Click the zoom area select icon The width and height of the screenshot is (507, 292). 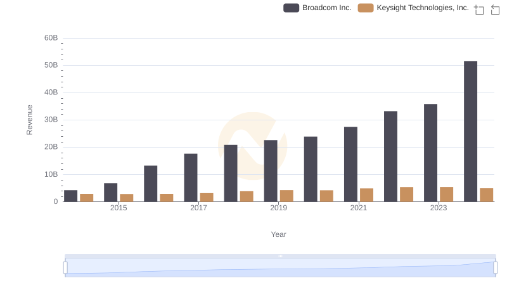[x=479, y=10]
